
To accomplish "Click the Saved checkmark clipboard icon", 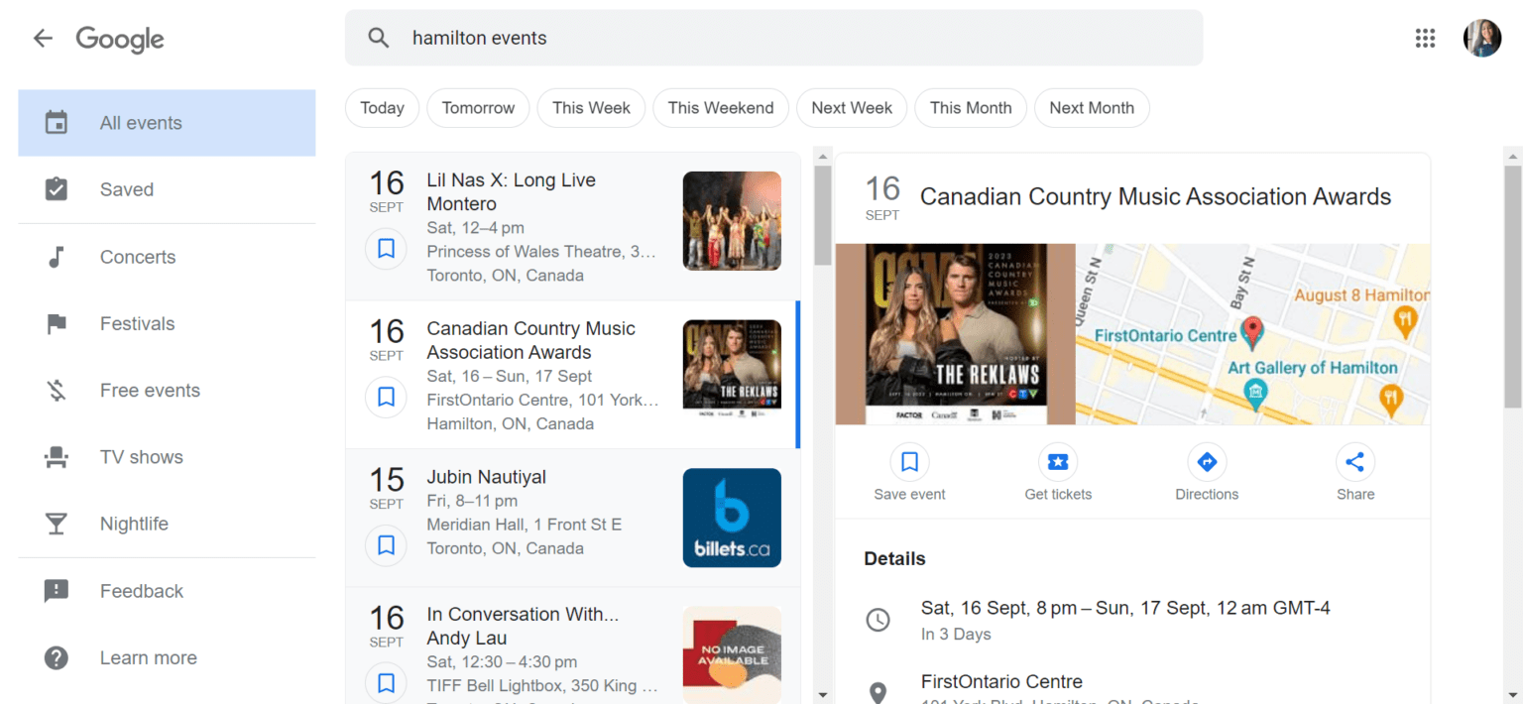I will (x=57, y=189).
